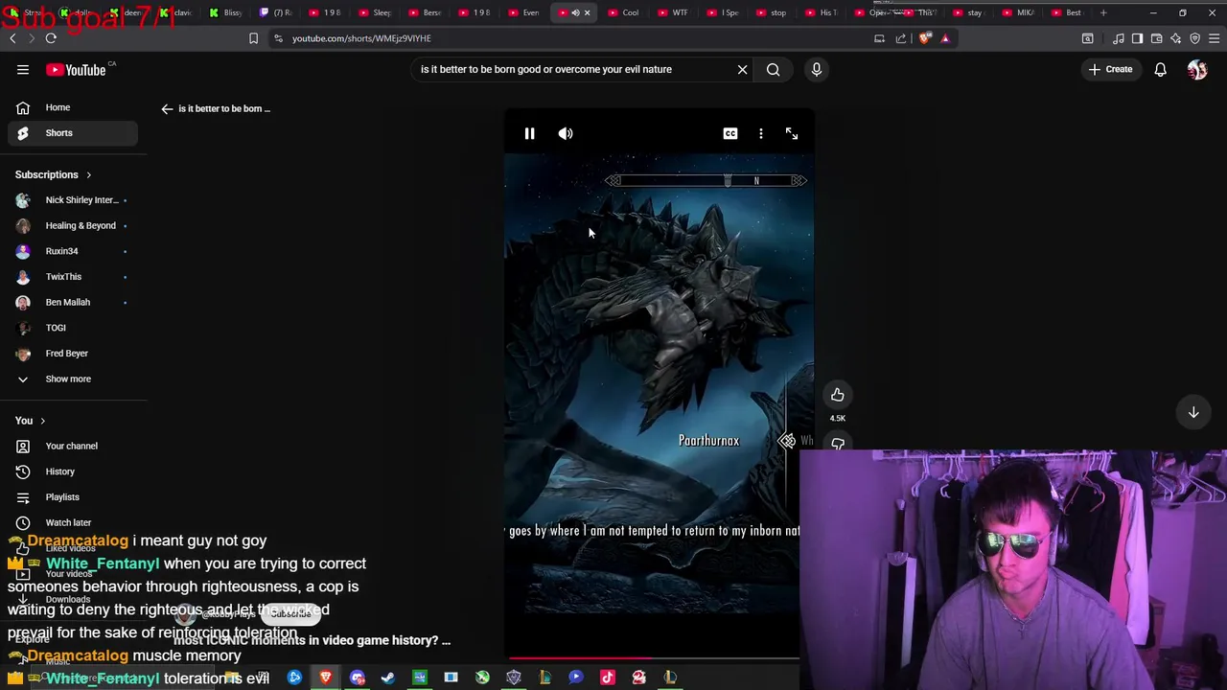Bookmark this page in browser toolbar
Viewport: 1227px width, 690px height.
[x=253, y=38]
